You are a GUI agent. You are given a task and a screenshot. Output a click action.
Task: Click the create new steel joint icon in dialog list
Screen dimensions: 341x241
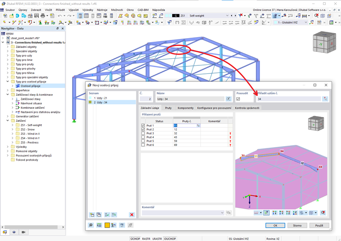92,215
